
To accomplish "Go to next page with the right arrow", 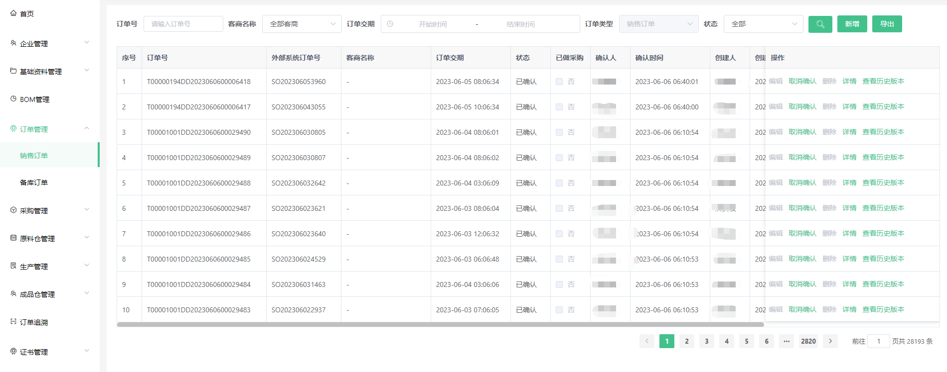I will (x=830, y=341).
